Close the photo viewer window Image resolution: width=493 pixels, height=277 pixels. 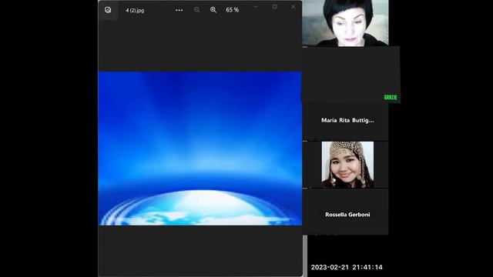[x=293, y=7]
